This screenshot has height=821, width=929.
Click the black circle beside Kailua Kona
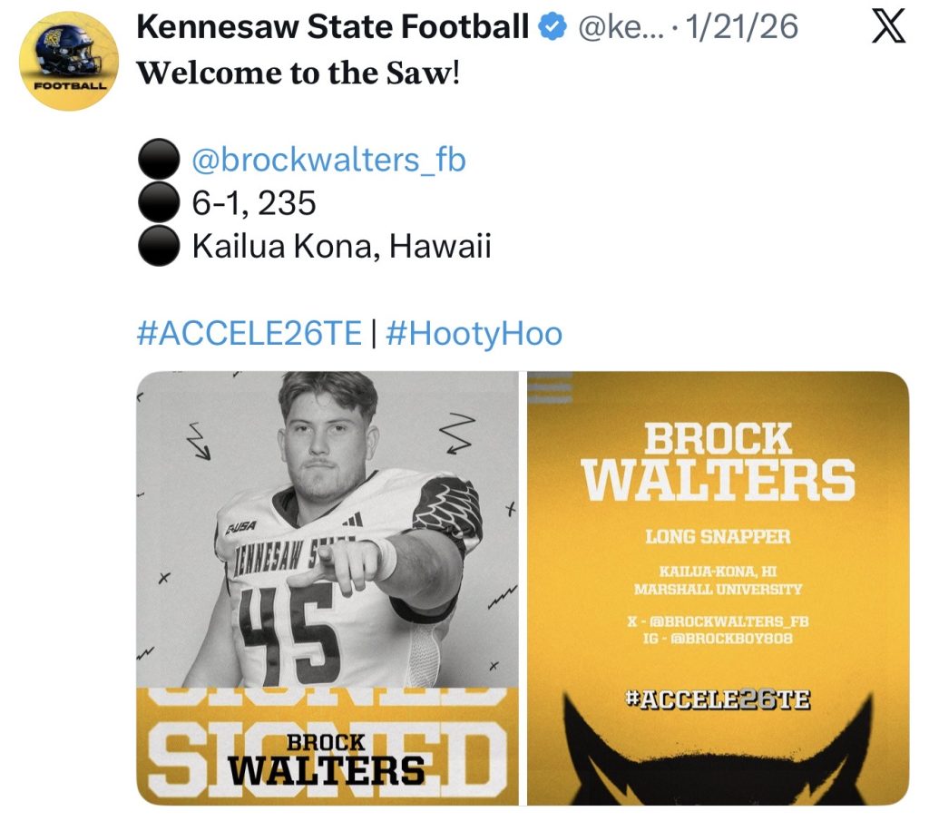pos(158,246)
